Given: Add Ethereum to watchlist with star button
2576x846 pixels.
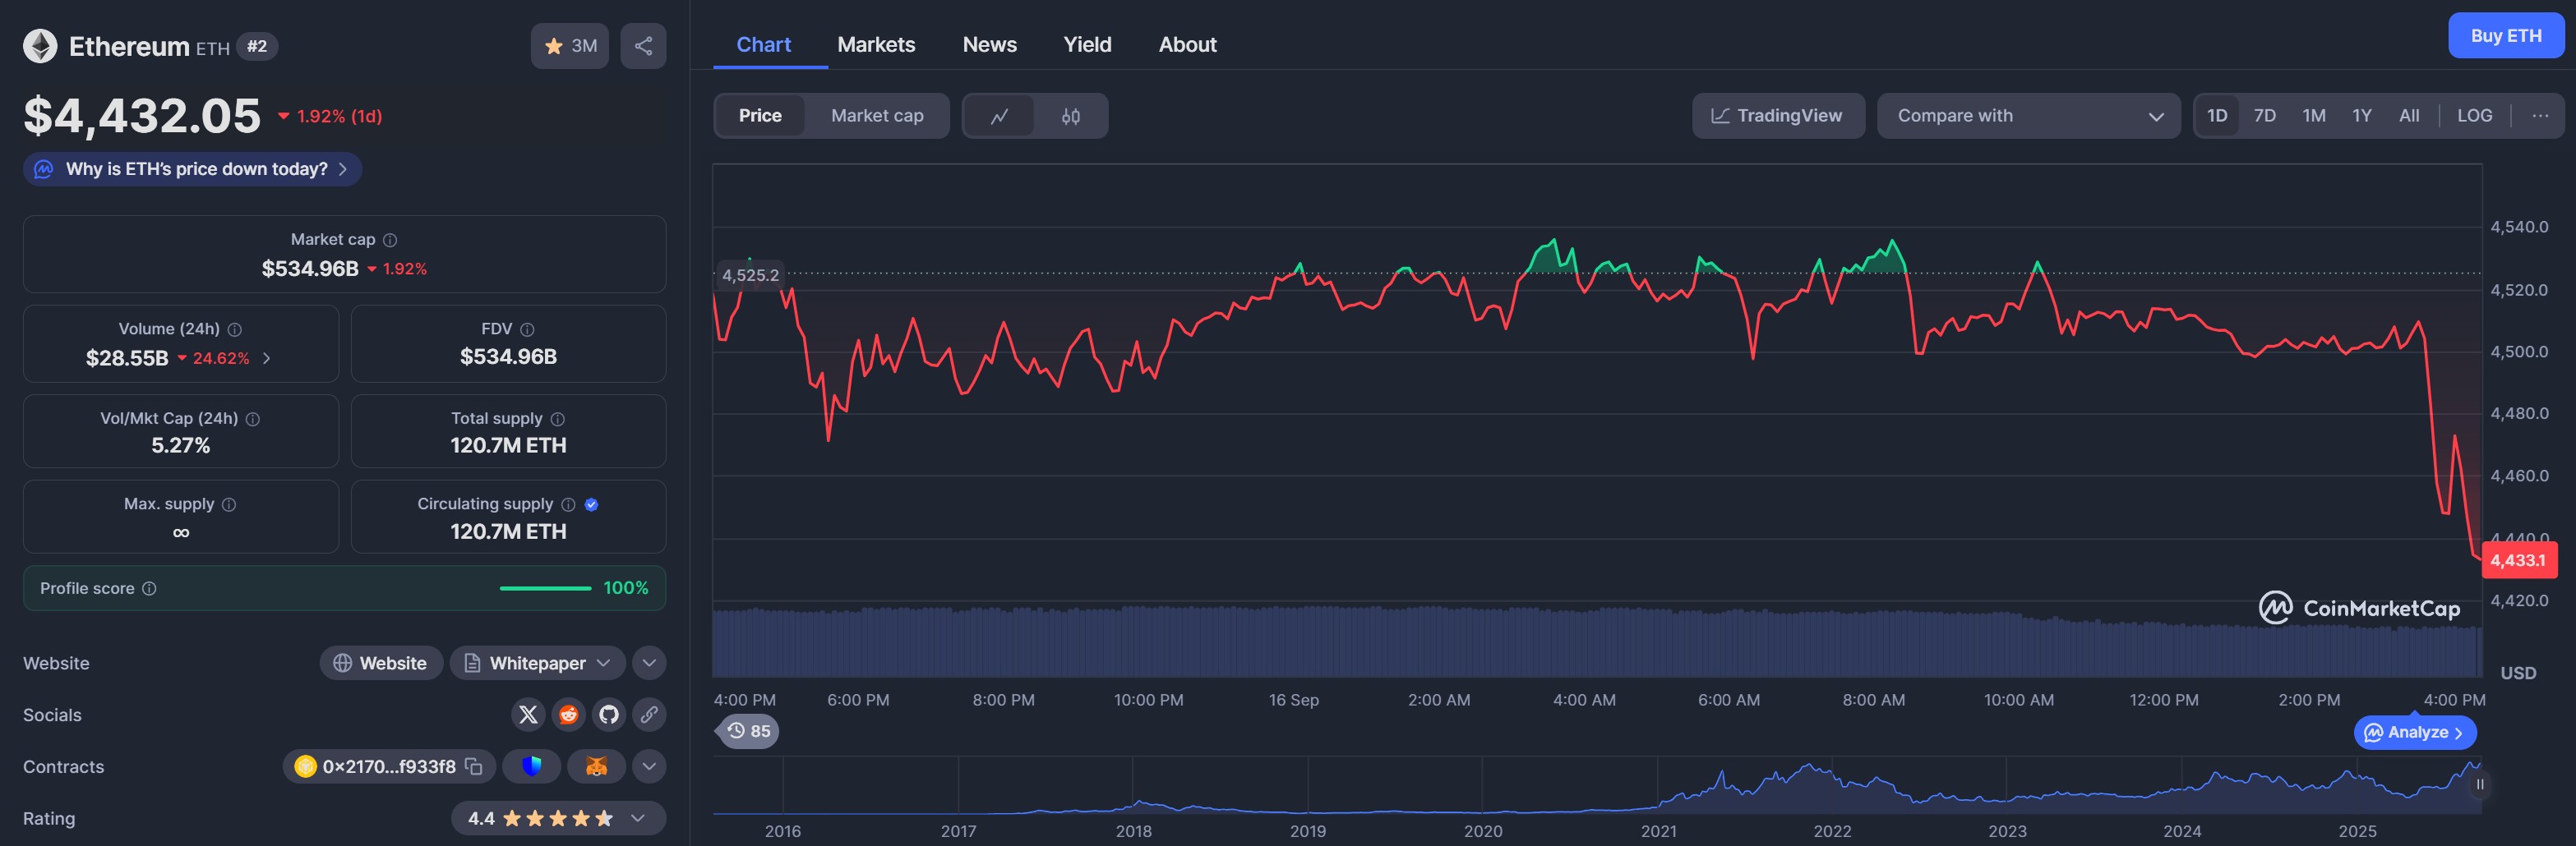Looking at the screenshot, I should [569, 46].
